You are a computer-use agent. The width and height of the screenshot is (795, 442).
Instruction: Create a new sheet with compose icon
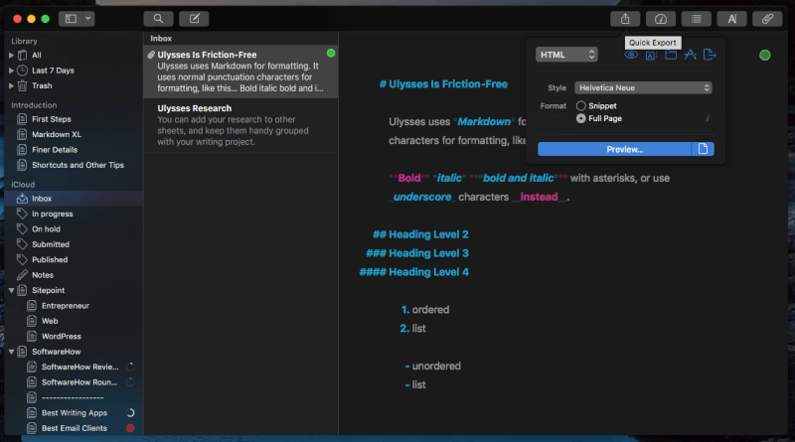point(194,19)
